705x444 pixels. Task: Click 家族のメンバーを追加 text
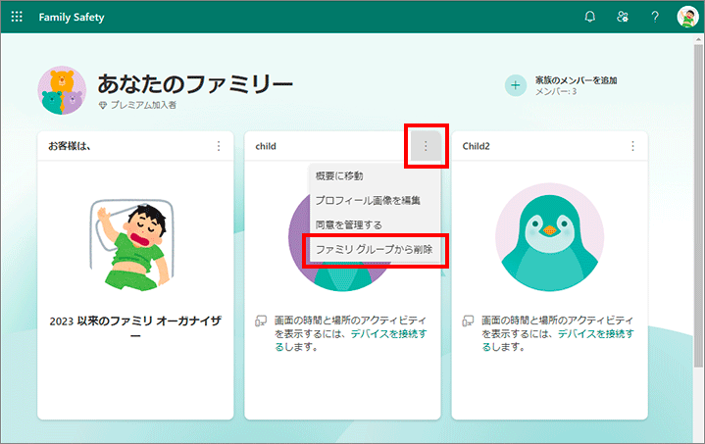576,80
